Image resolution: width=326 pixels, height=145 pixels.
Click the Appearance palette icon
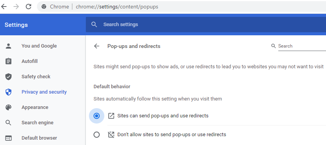[x=8, y=107]
